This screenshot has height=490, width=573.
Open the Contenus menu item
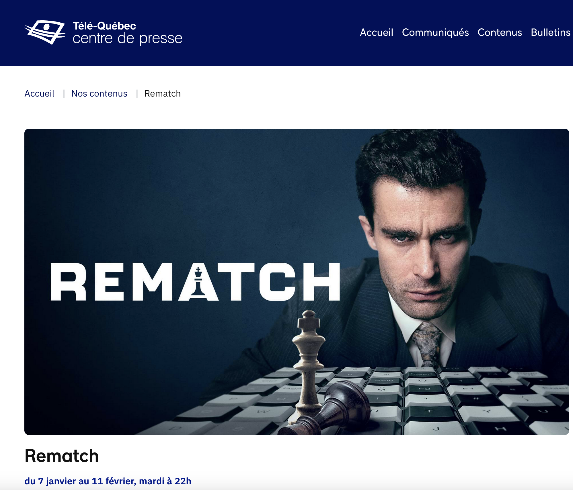500,32
